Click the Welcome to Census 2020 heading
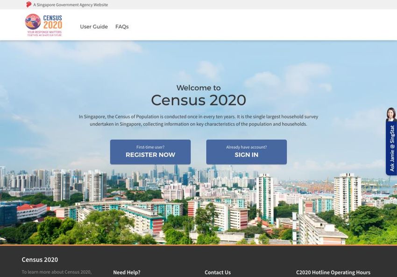This screenshot has width=397, height=277. tap(198, 96)
